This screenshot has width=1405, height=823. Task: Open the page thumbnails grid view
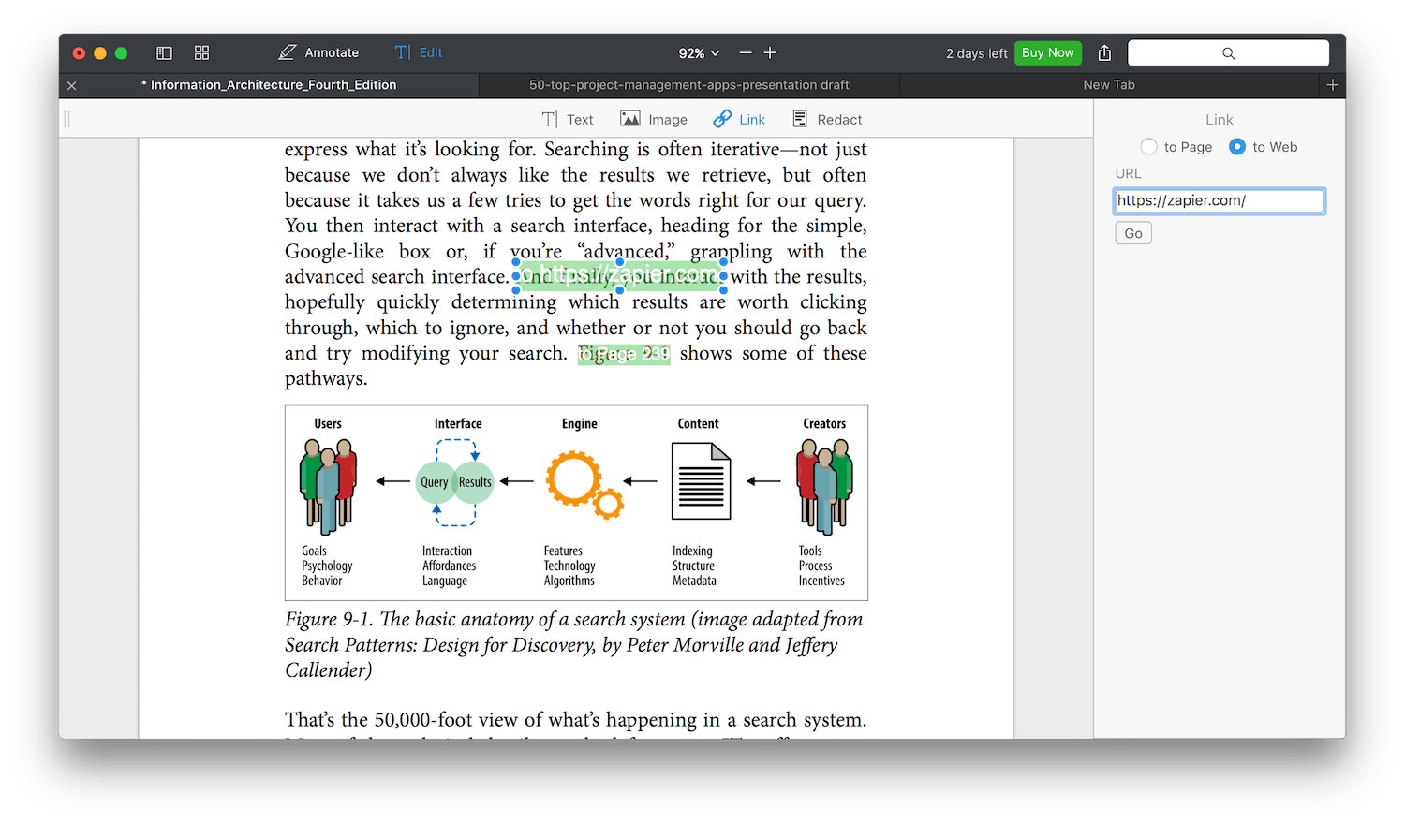(x=201, y=53)
